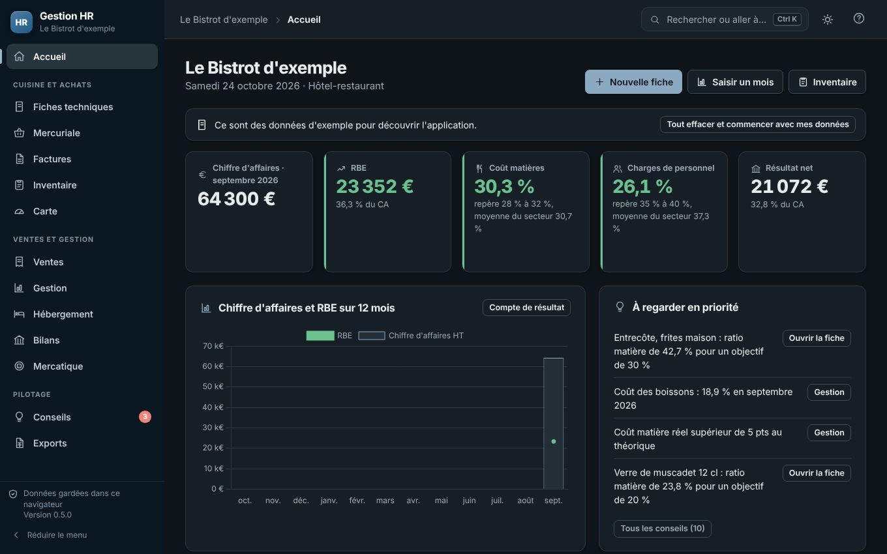Click the Bilans bank icon

click(20, 340)
